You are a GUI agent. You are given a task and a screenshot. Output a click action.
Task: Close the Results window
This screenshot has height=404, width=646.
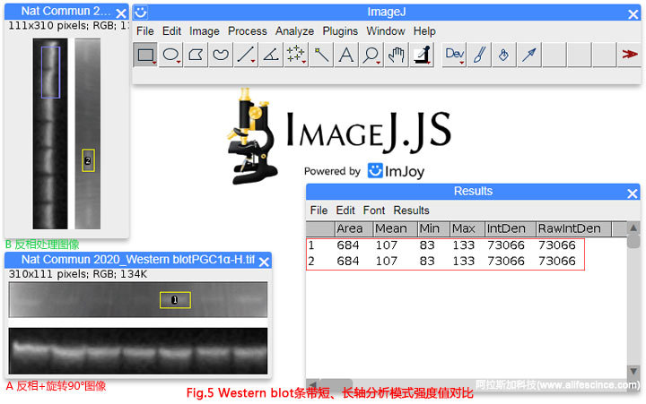633,192
